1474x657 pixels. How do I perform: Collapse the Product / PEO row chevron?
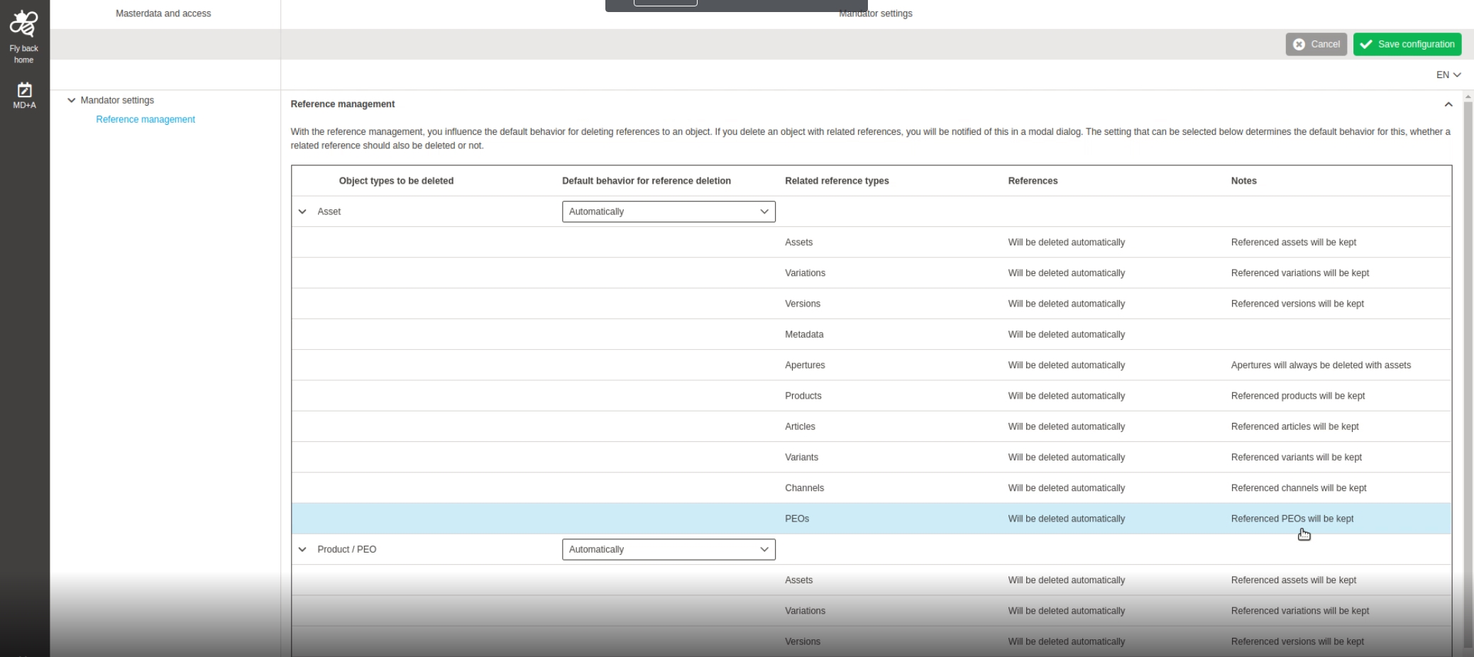tap(302, 549)
